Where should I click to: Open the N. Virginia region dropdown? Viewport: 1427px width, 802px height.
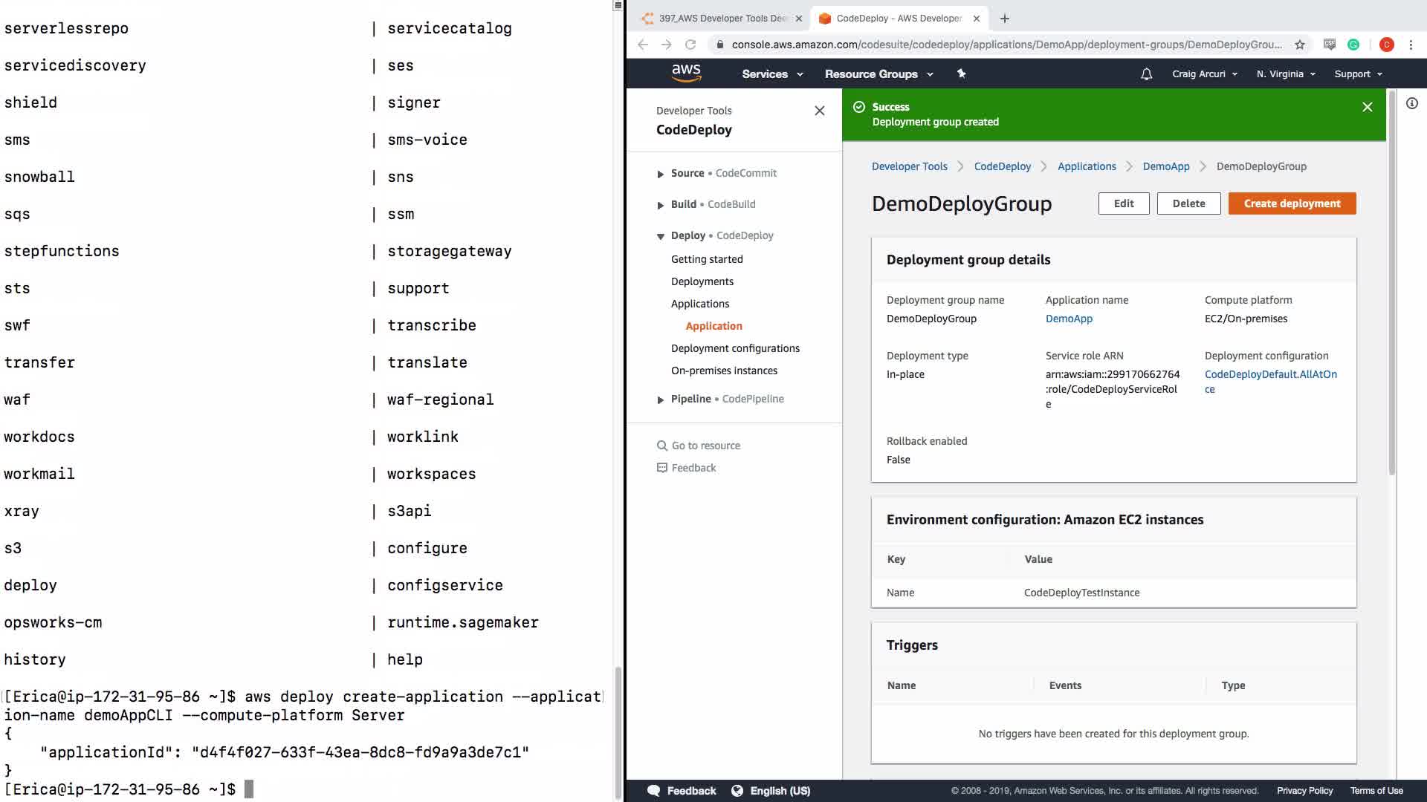tap(1286, 74)
